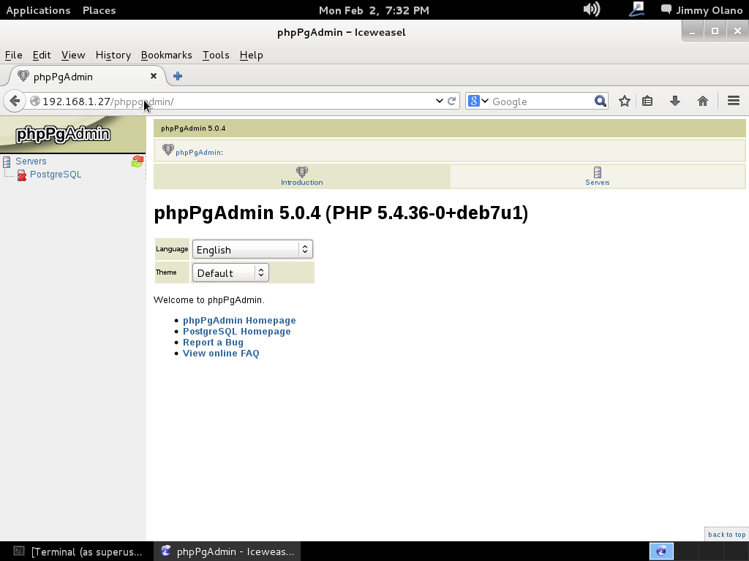Viewport: 749px width, 561px height.
Task: Open the Theme dropdown set to Default
Action: (x=230, y=273)
